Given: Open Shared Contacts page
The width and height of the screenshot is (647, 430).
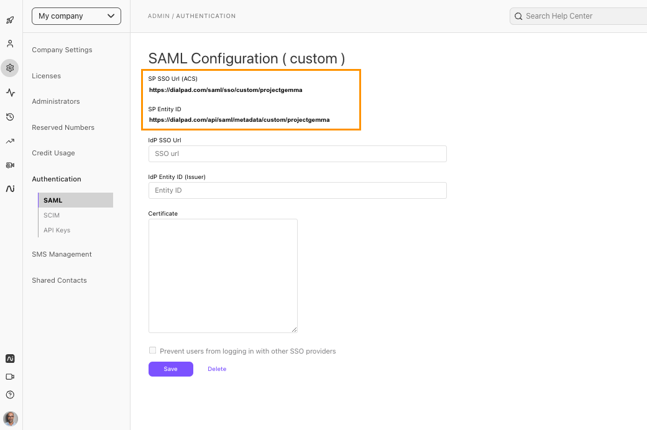Looking at the screenshot, I should coord(60,280).
